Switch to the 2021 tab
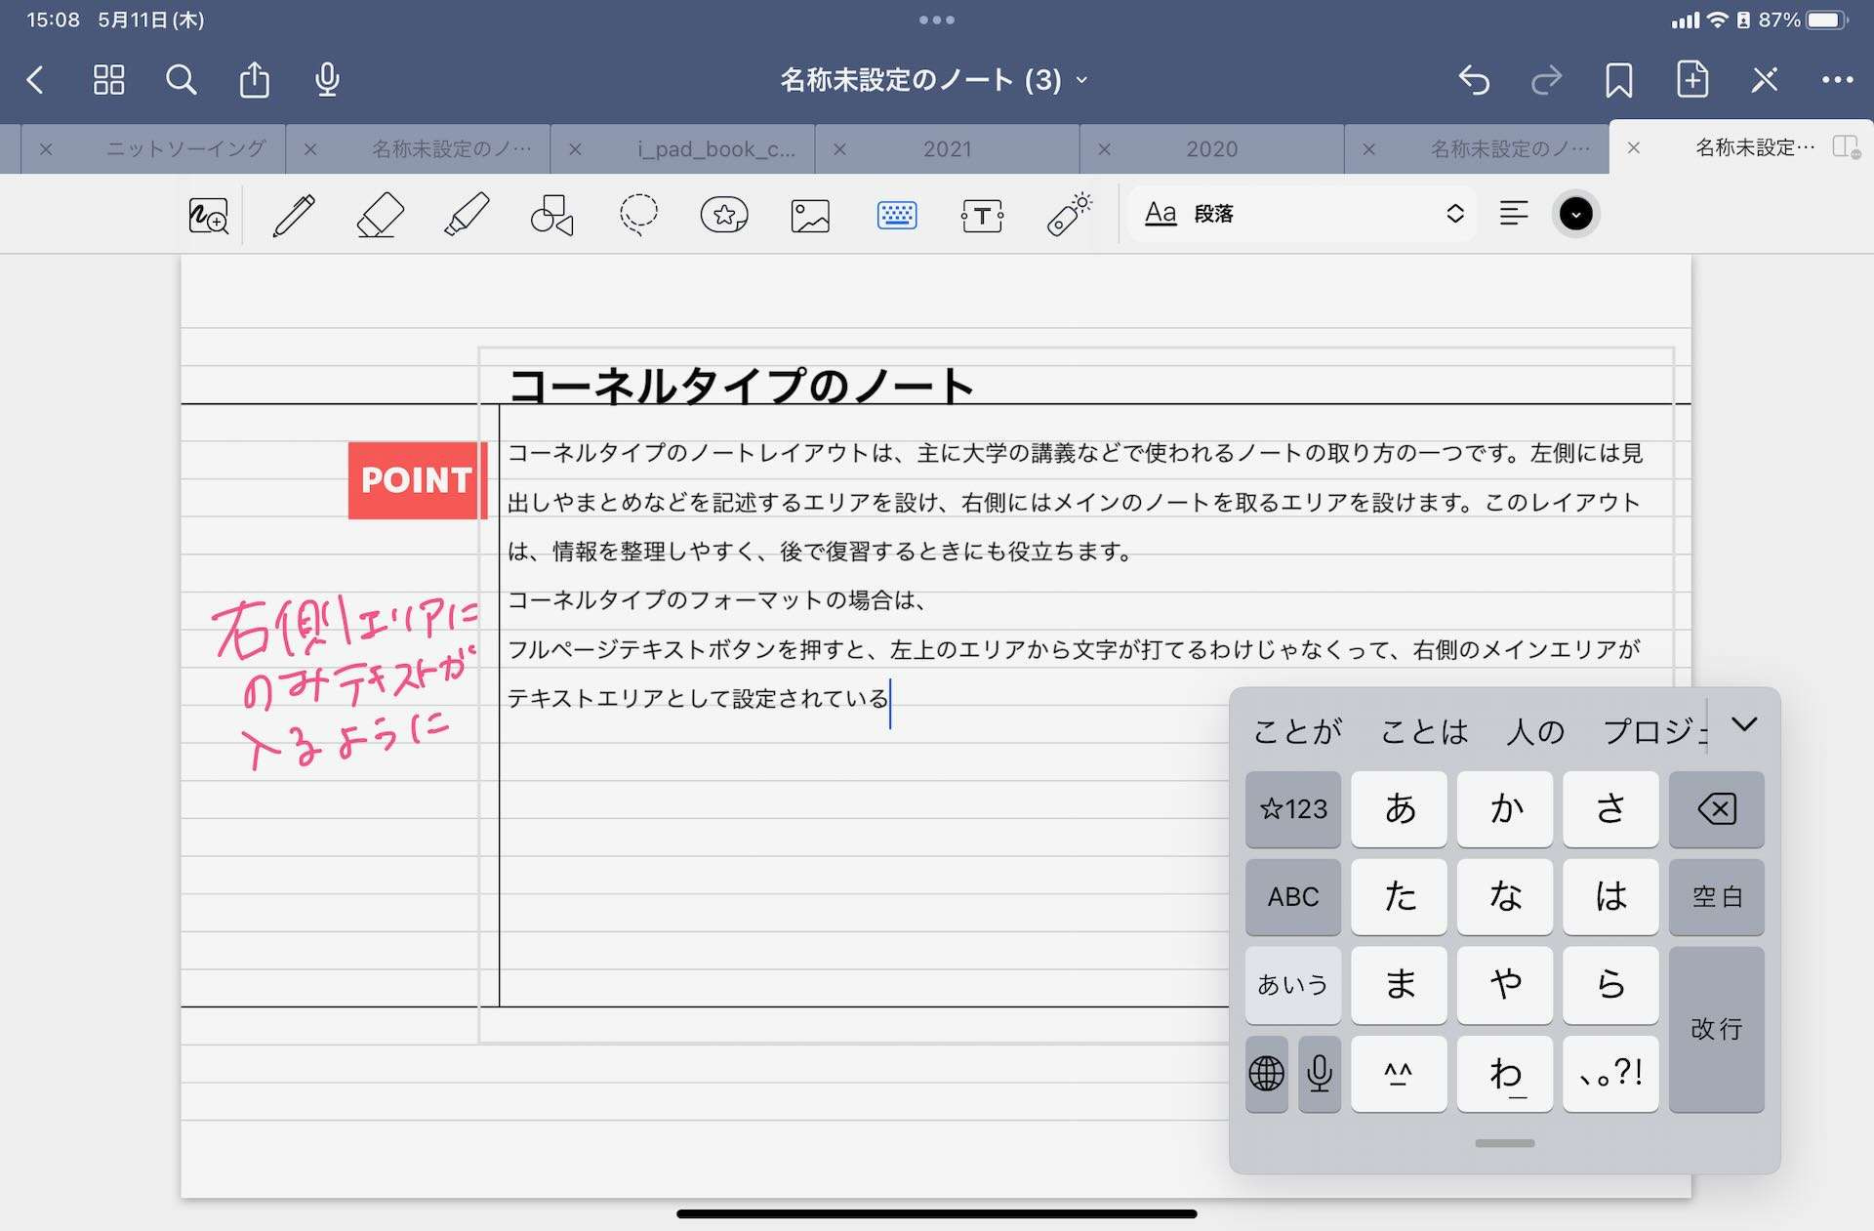The height and width of the screenshot is (1231, 1874). [947, 149]
